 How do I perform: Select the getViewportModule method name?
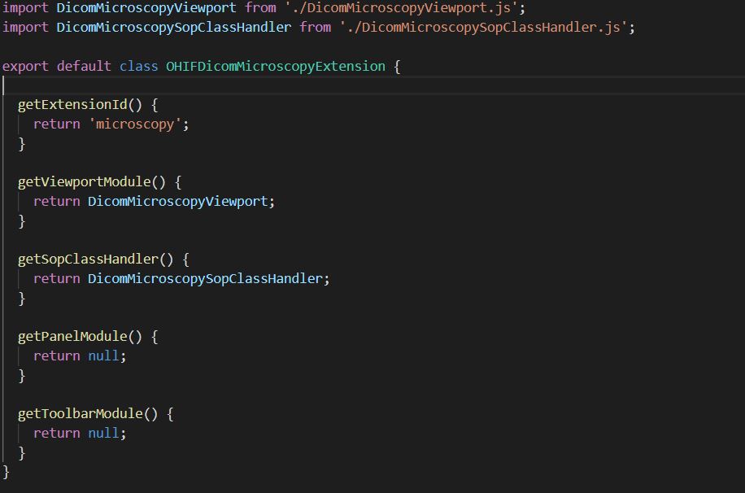coord(84,182)
